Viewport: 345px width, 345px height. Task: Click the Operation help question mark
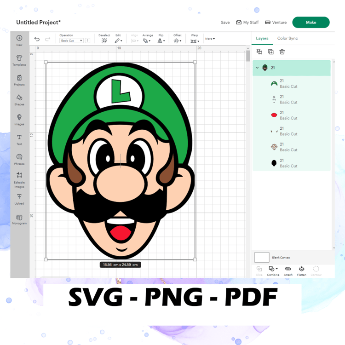point(87,40)
